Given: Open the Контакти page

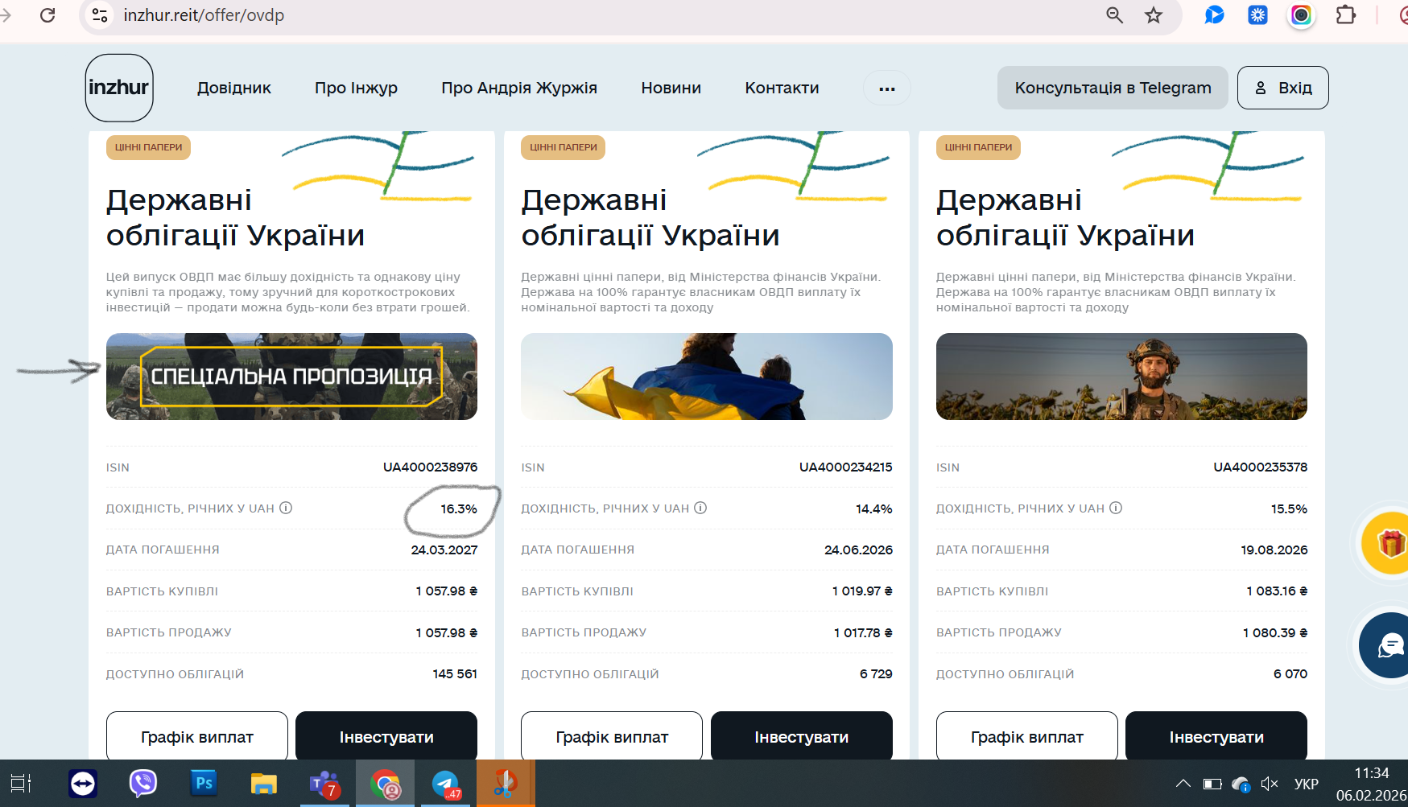Looking at the screenshot, I should [x=782, y=88].
